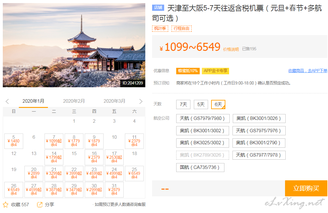Switch to the 2020年3月 tab

pos(114,101)
